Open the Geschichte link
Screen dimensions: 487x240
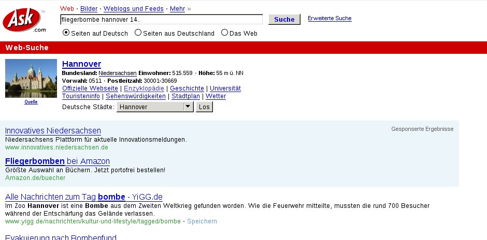[187, 88]
